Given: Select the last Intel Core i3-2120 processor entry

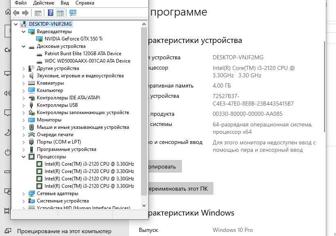Looking at the screenshot, I should [x=89, y=186].
